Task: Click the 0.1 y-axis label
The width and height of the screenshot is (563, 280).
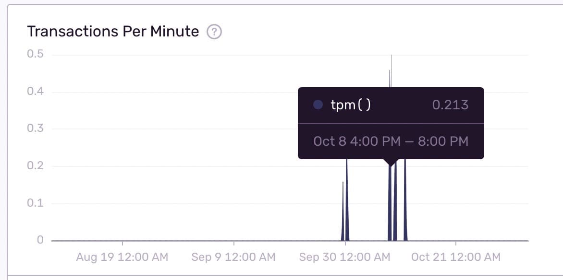Action: (36, 203)
